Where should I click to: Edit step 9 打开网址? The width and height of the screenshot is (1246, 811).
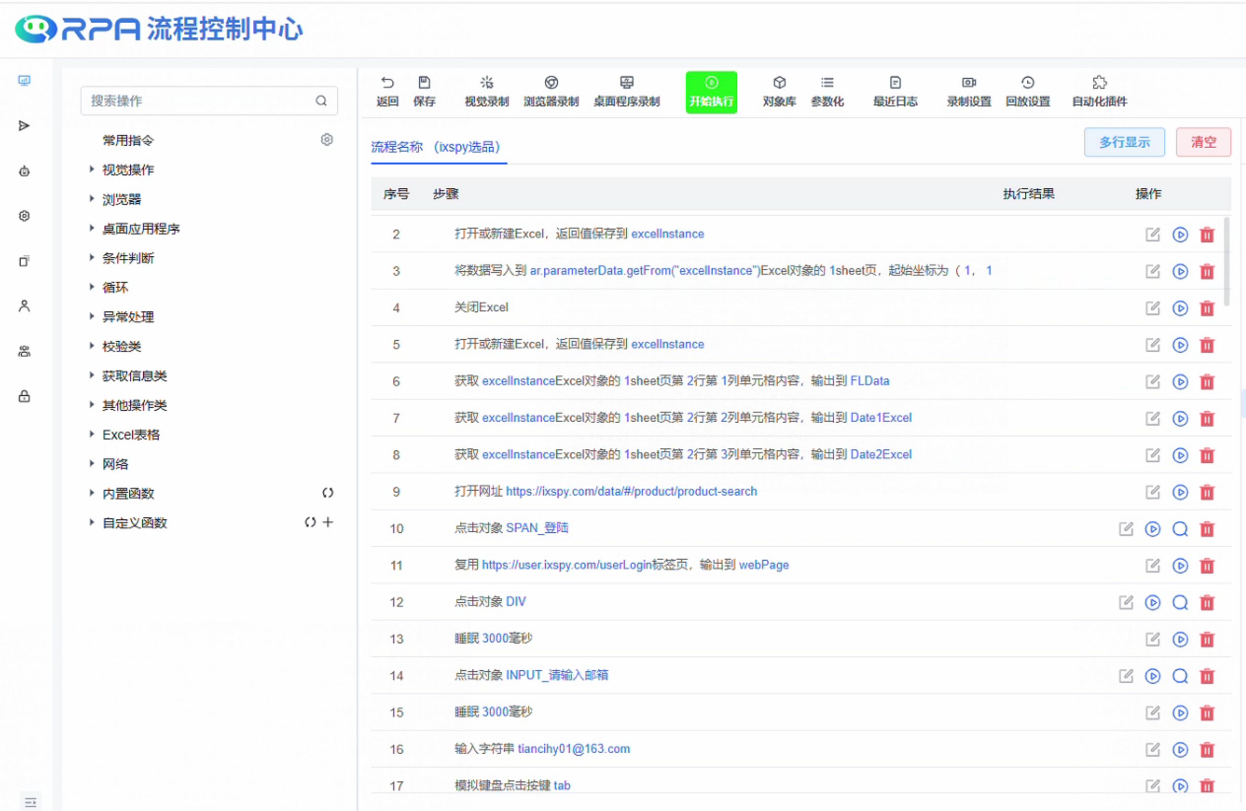point(1152,492)
